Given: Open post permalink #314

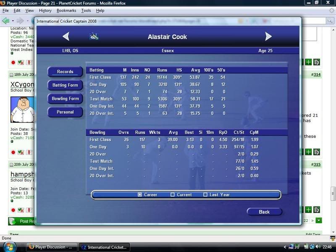Looking at the screenshot, I should 316,75.
